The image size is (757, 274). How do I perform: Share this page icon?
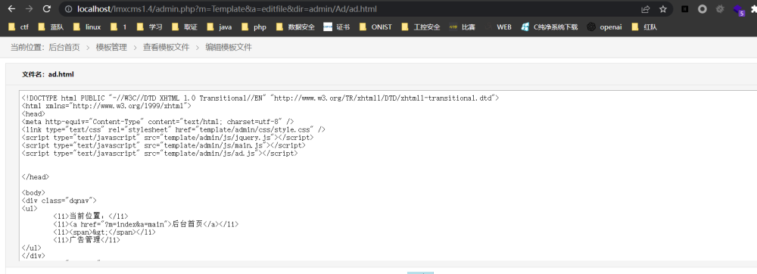point(646,8)
